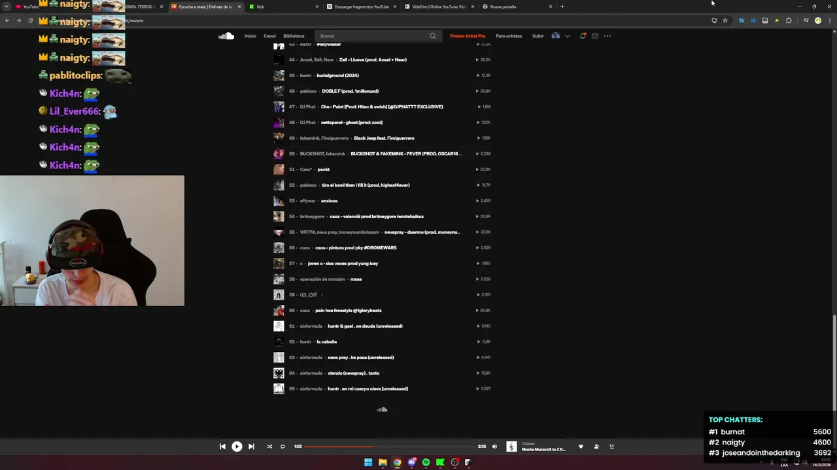Open the Chrome media controls icon
The width and height of the screenshot is (837, 470).
pyautogui.click(x=806, y=20)
